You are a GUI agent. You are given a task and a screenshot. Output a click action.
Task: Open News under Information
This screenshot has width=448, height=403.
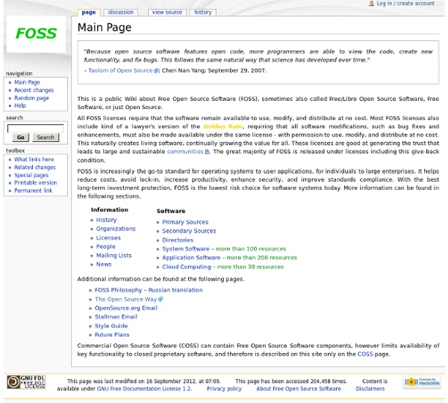pos(104,264)
